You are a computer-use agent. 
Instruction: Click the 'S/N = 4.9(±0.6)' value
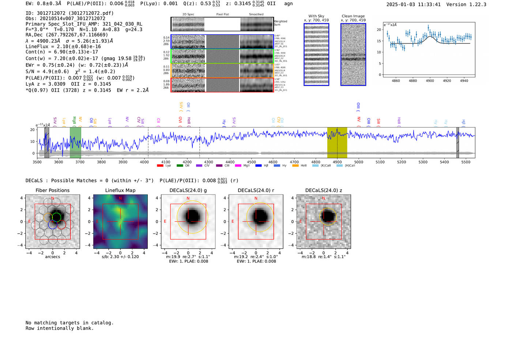[47, 72]
